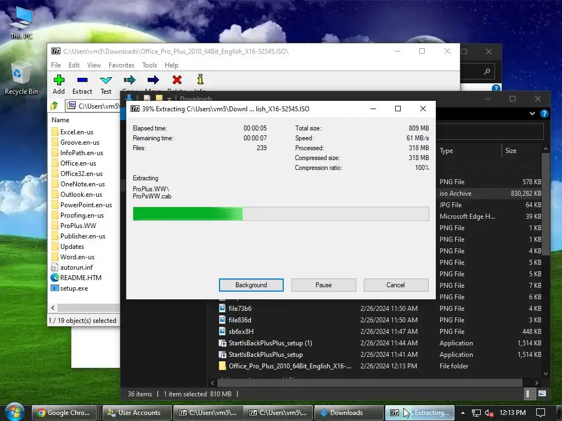This screenshot has height=421, width=562.
Task: Click the red Delete X icon in toolbar
Action: pyautogui.click(x=177, y=80)
